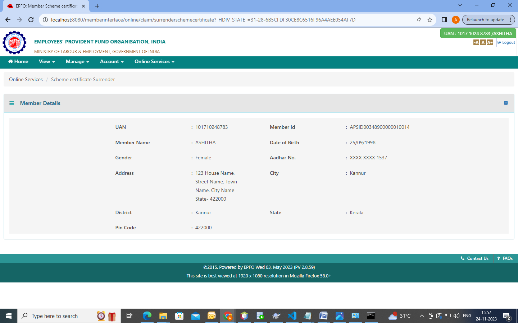Click the Member Id value APSID00348900000010014

pos(380,127)
